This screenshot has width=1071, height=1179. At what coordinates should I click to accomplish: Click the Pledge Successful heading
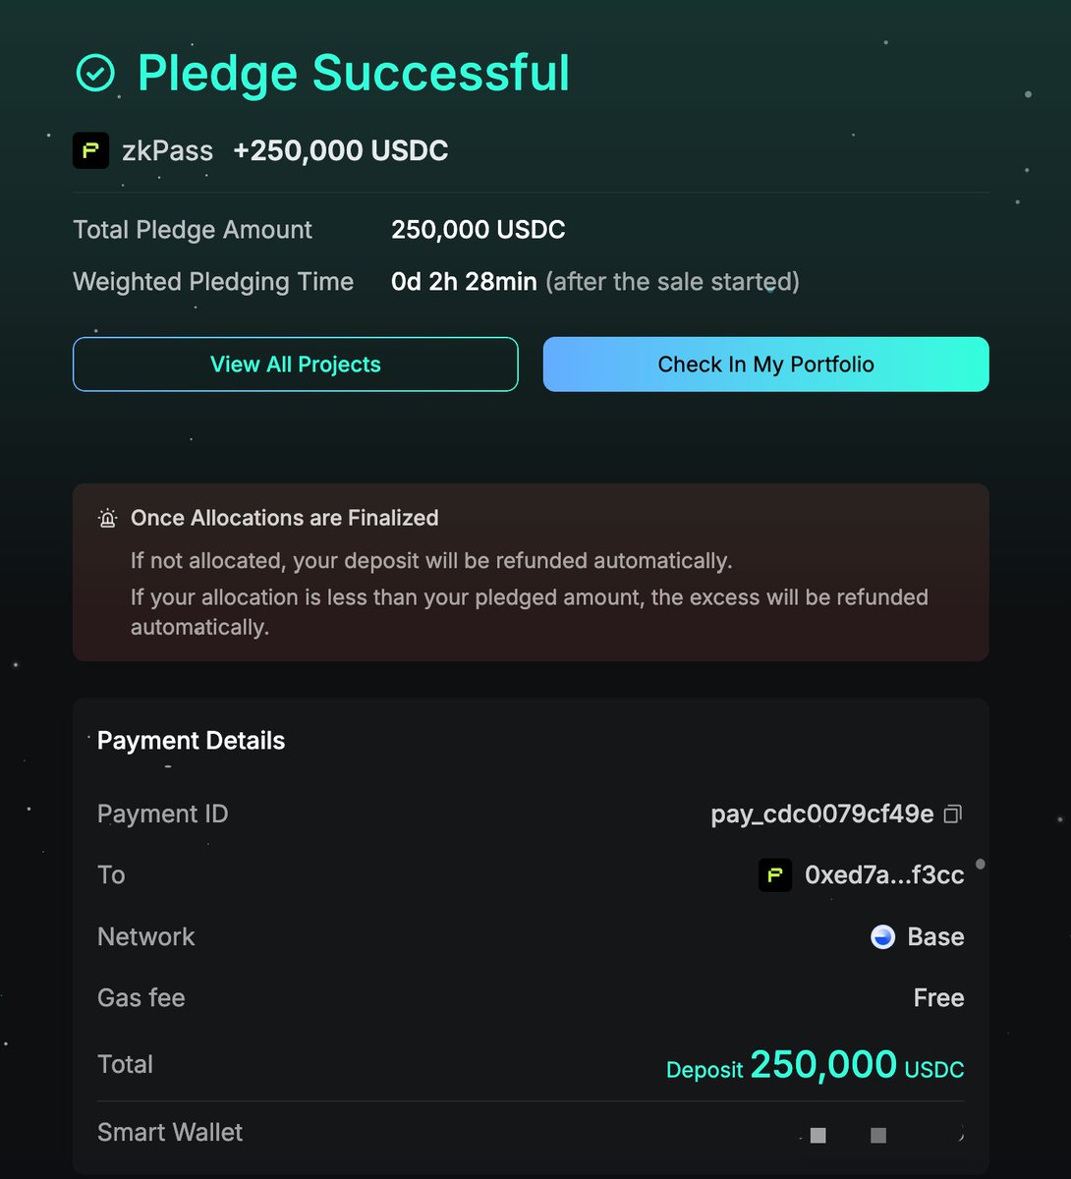353,73
